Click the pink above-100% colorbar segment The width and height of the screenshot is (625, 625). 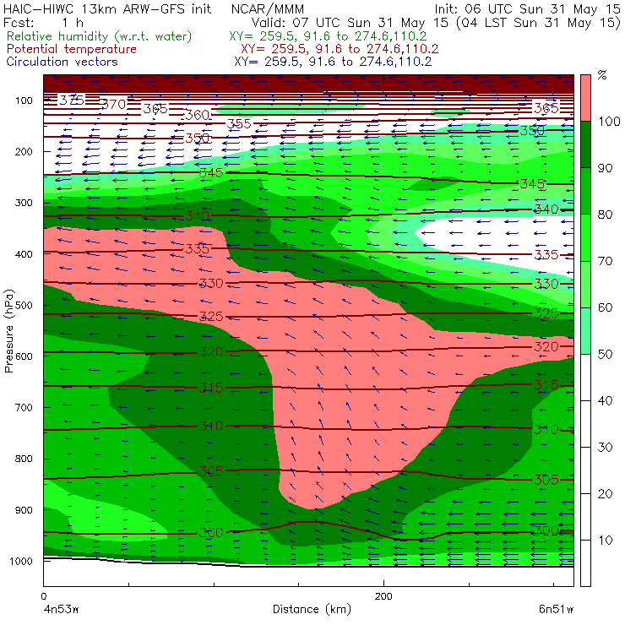pyautogui.click(x=585, y=98)
